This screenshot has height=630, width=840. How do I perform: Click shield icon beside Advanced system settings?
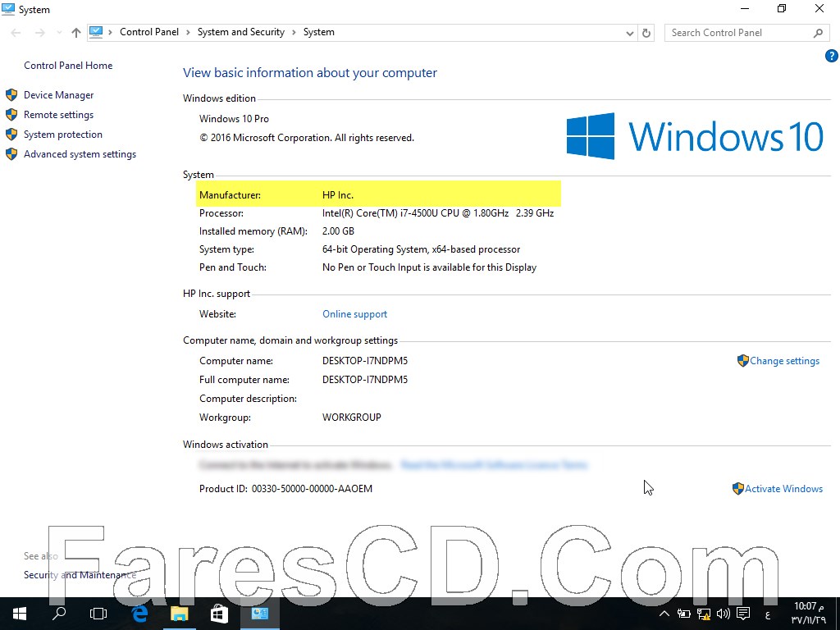11,154
